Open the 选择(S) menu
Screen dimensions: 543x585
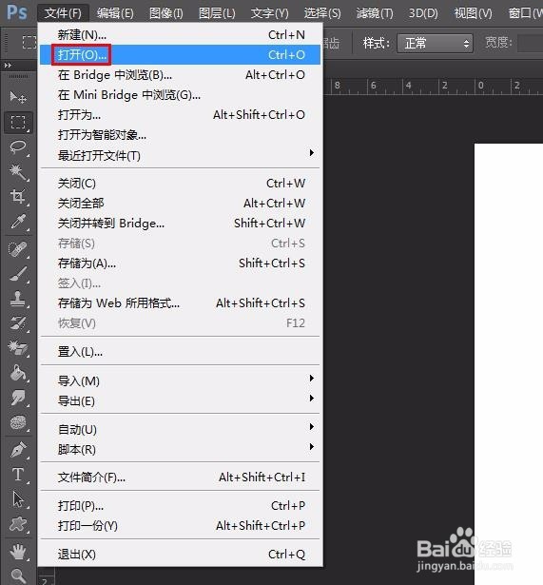[x=322, y=13]
